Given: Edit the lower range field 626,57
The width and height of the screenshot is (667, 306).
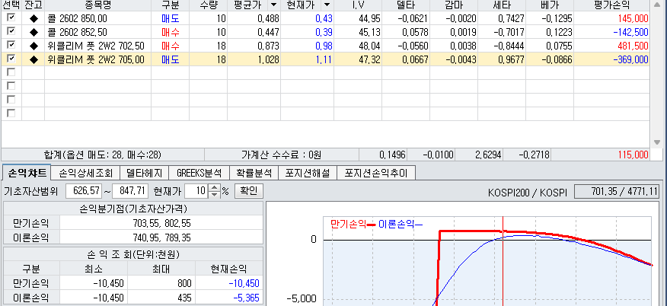Looking at the screenshot, I should pyautogui.click(x=84, y=191).
